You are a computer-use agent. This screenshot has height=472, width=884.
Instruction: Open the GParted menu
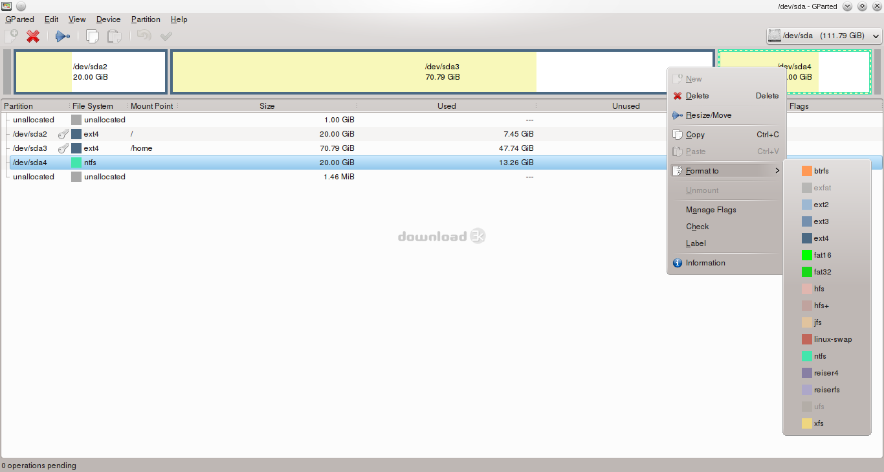(x=19, y=19)
